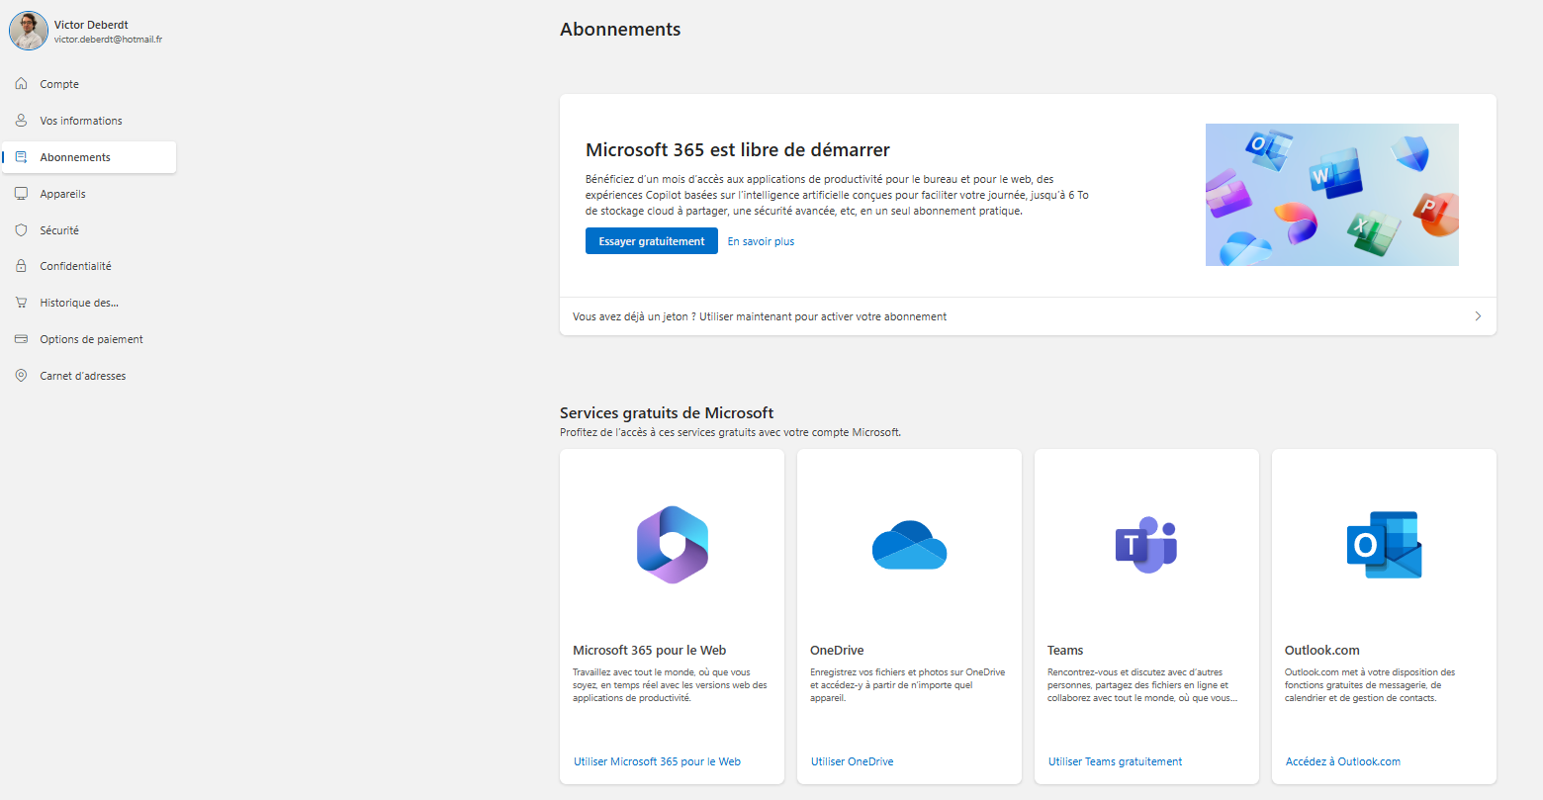Click the Victor Deberdt profile avatar

(x=29, y=31)
